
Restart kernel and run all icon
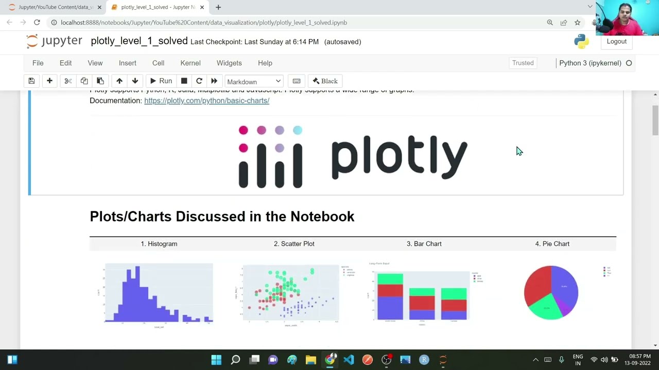click(214, 81)
